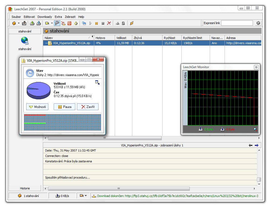Pause download with orange toolbar icon
This screenshot has width=271, height=207.
tap(96, 23)
